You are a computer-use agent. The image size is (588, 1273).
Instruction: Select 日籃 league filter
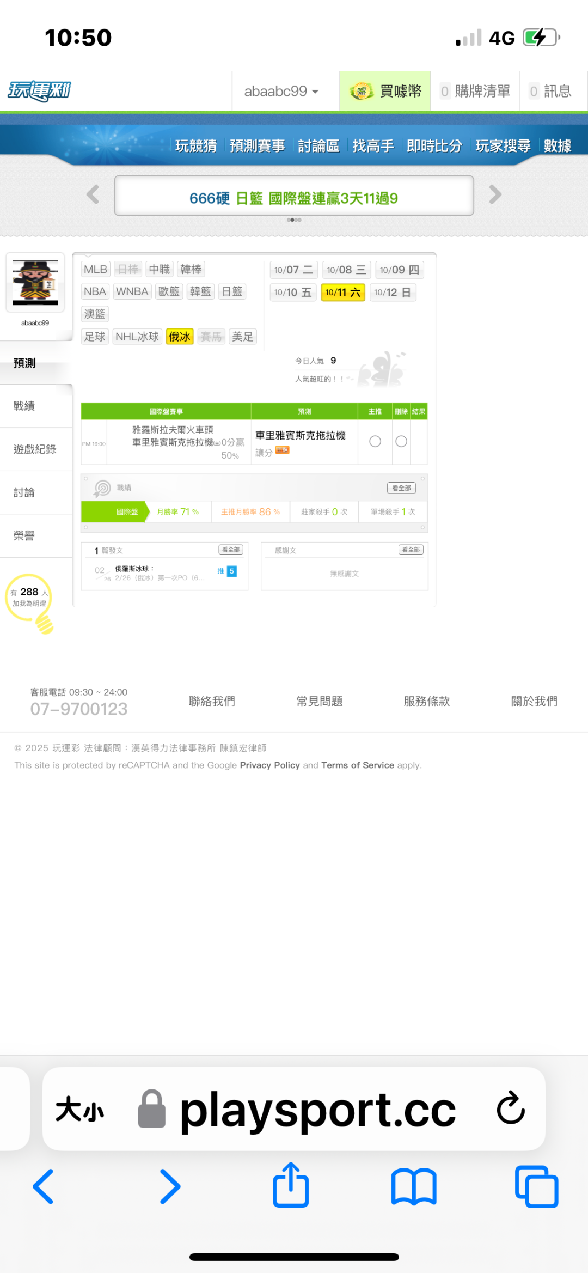coord(232,291)
